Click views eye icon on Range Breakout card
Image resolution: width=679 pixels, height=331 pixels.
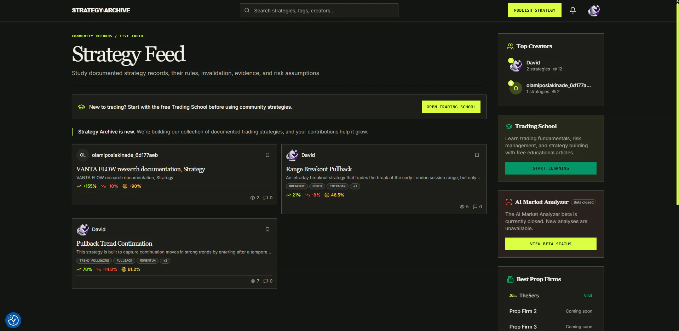462,207
